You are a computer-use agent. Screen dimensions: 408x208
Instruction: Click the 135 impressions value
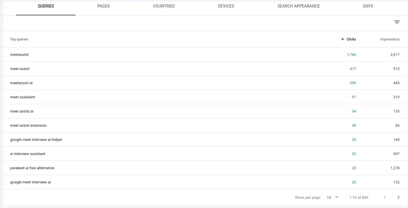(396, 111)
